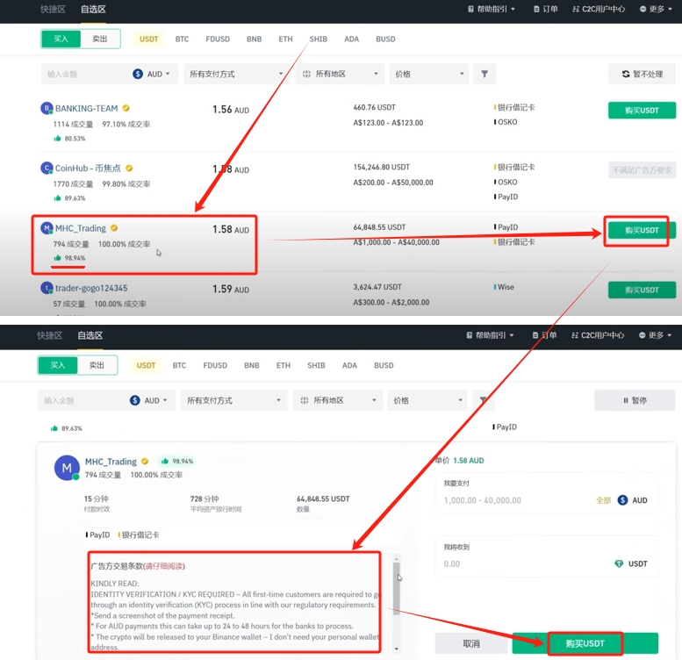Click 购买USDT for BANKING-TEAM
Screen dimensions: 682x660
(642, 111)
